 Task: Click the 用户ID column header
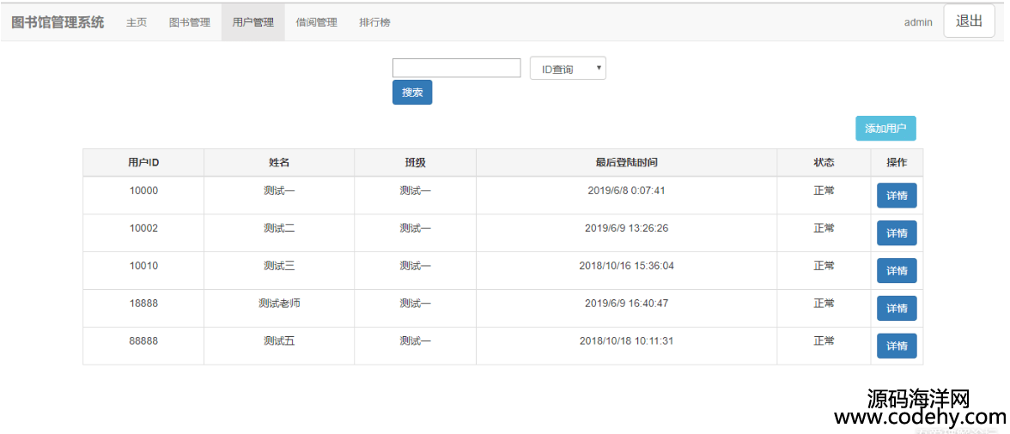click(143, 163)
